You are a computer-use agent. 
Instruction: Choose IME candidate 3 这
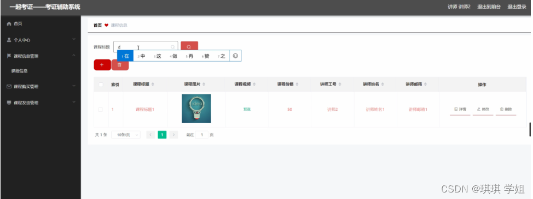pos(157,56)
